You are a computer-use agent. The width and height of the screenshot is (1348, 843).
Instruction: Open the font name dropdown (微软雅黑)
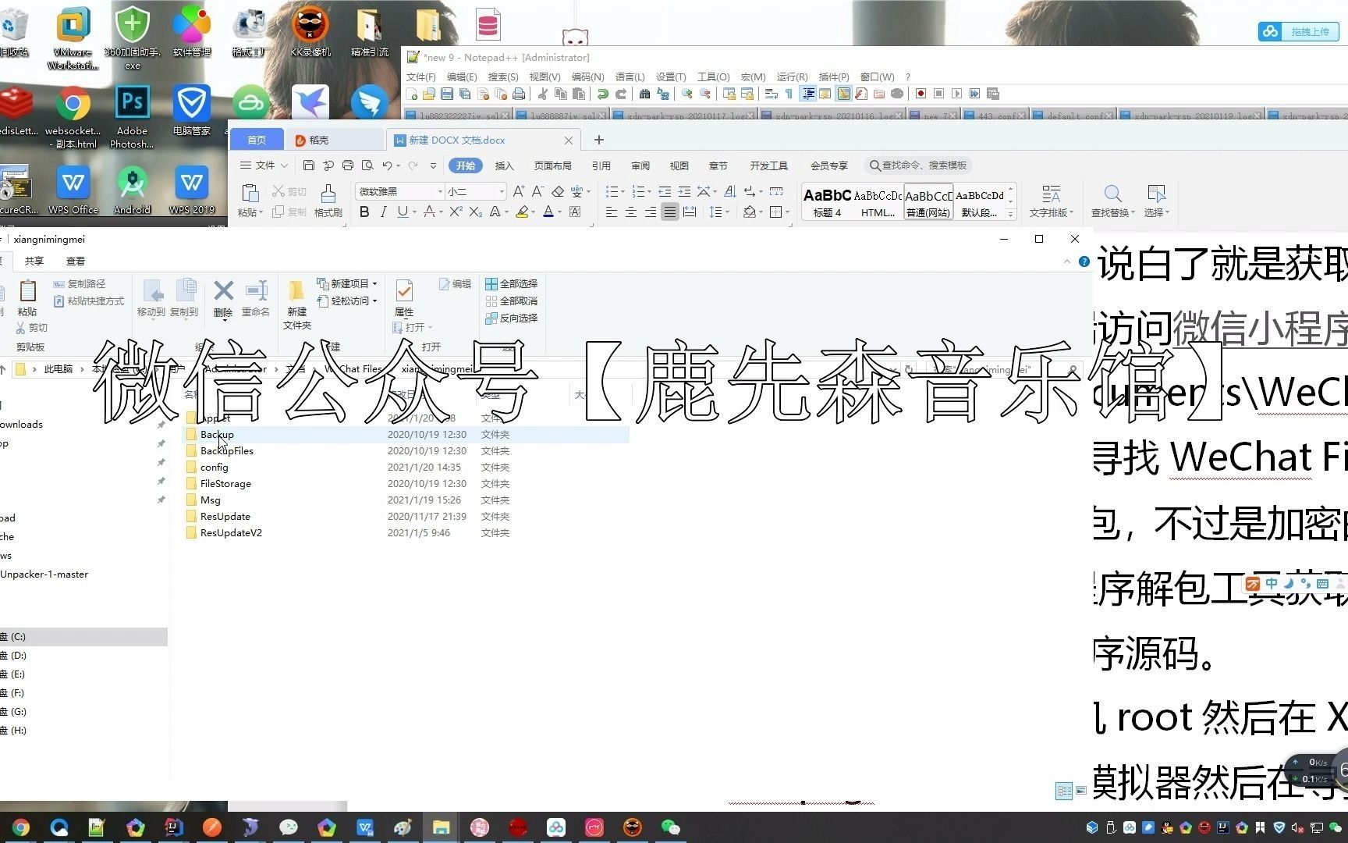[x=440, y=191]
